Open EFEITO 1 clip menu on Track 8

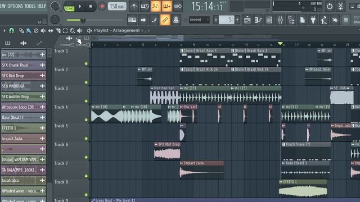click(x=281, y=182)
